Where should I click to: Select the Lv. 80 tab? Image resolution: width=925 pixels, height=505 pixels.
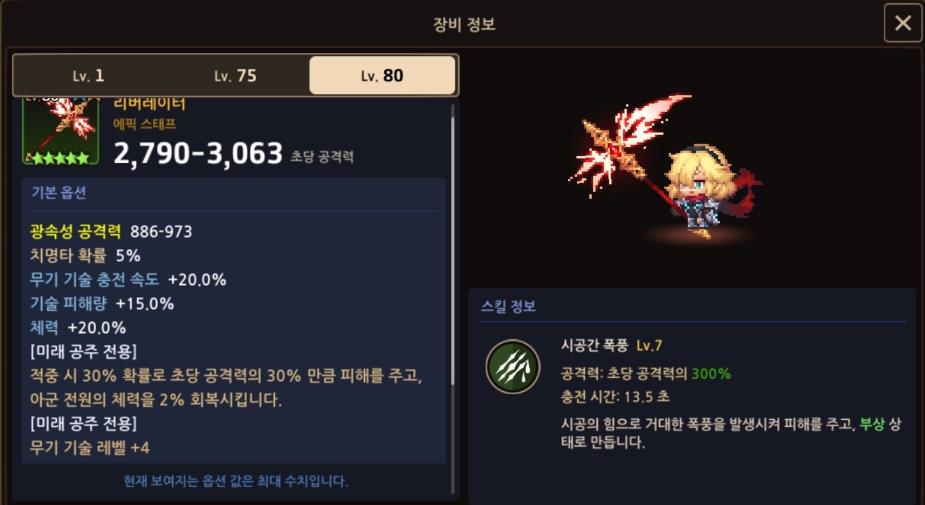pyautogui.click(x=382, y=75)
